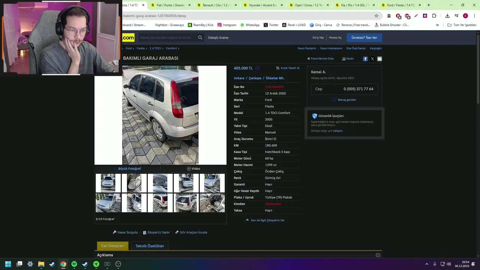Screen dimensions: 480x270
Task: Play the listing Video
Action: pyautogui.click(x=193, y=169)
